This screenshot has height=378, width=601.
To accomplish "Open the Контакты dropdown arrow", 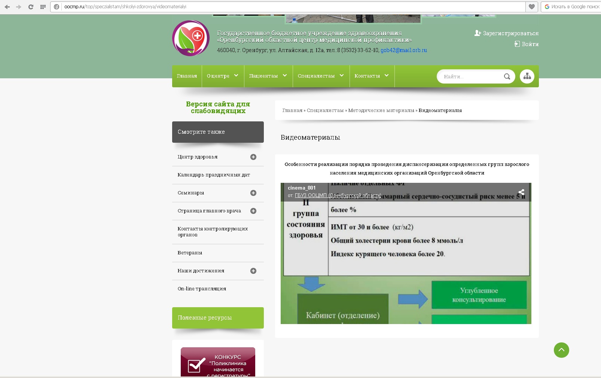I will [387, 76].
